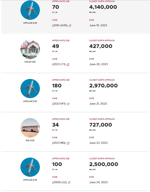Screen dimensions: 150x192
Task: Toggle FT | M units under size 70
Action: tap(55, 12)
